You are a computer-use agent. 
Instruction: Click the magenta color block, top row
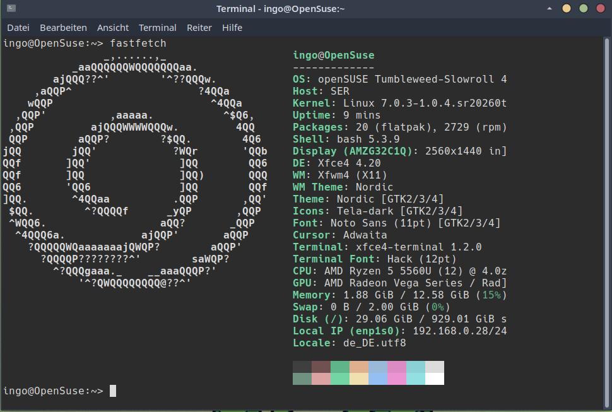click(x=397, y=367)
